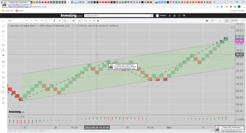Select the 15 minute timeframe
246x133 pixels.
click(x=27, y=21)
